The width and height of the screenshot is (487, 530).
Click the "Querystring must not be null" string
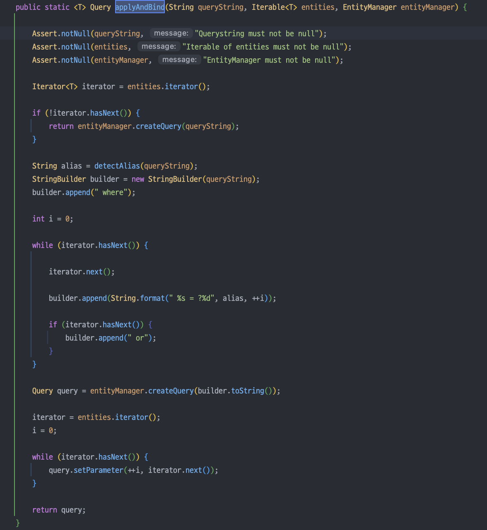coord(256,33)
